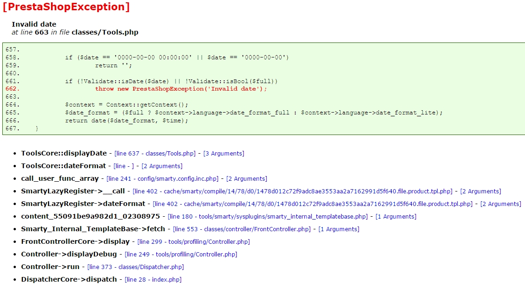Image resolution: width=525 pixels, height=298 pixels.
Task: Open the line 249 tools/profiling/Controller.php link
Action: coord(181,254)
